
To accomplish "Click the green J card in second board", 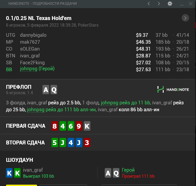I will click(63, 143).
